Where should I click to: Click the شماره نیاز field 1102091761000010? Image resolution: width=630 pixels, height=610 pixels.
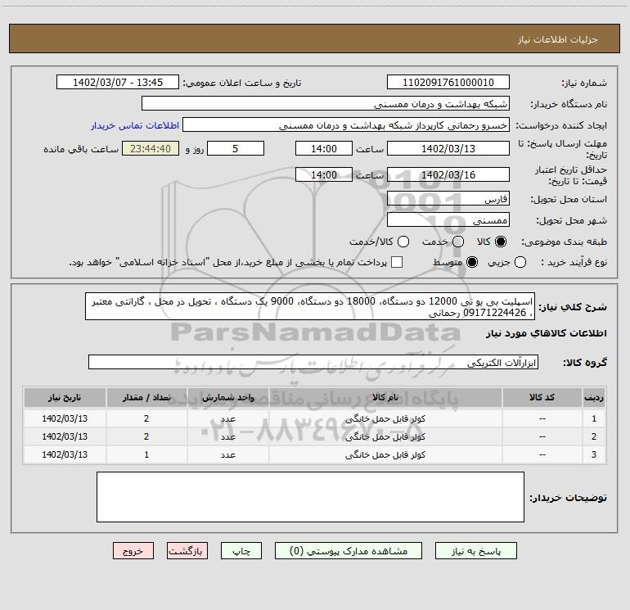pyautogui.click(x=448, y=83)
